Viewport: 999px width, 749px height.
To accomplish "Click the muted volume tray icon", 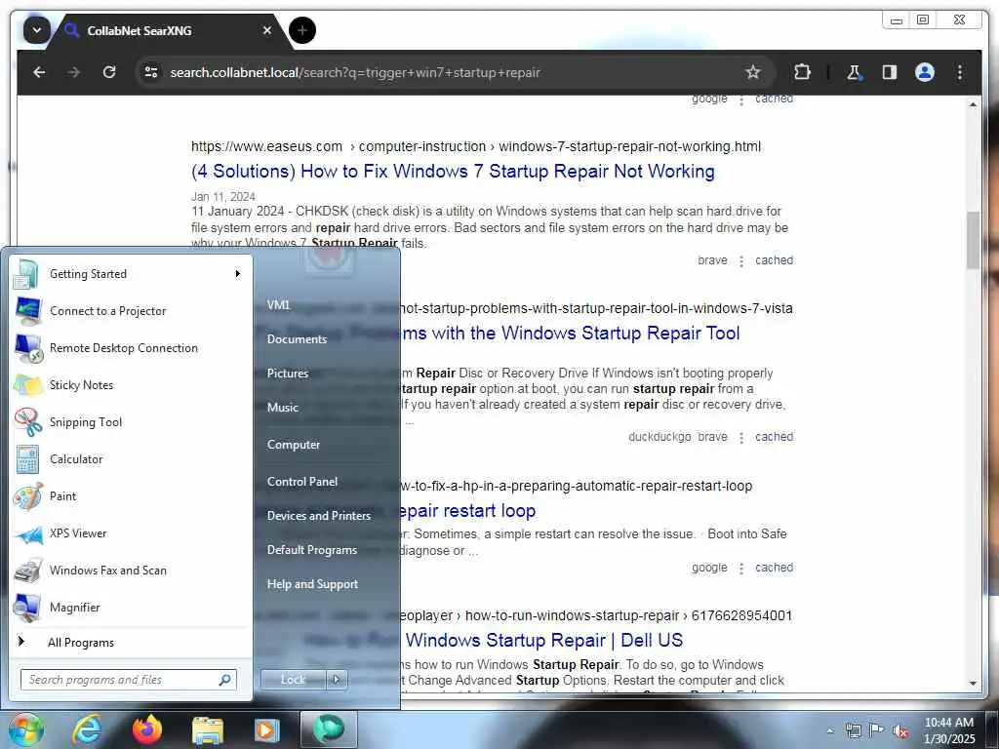I will pyautogui.click(x=900, y=731).
